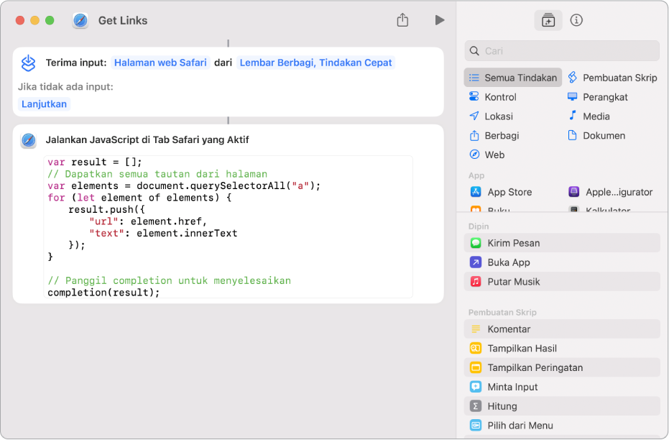Open Perangkat category
Viewport: 669px width, 440px height.
coord(598,97)
